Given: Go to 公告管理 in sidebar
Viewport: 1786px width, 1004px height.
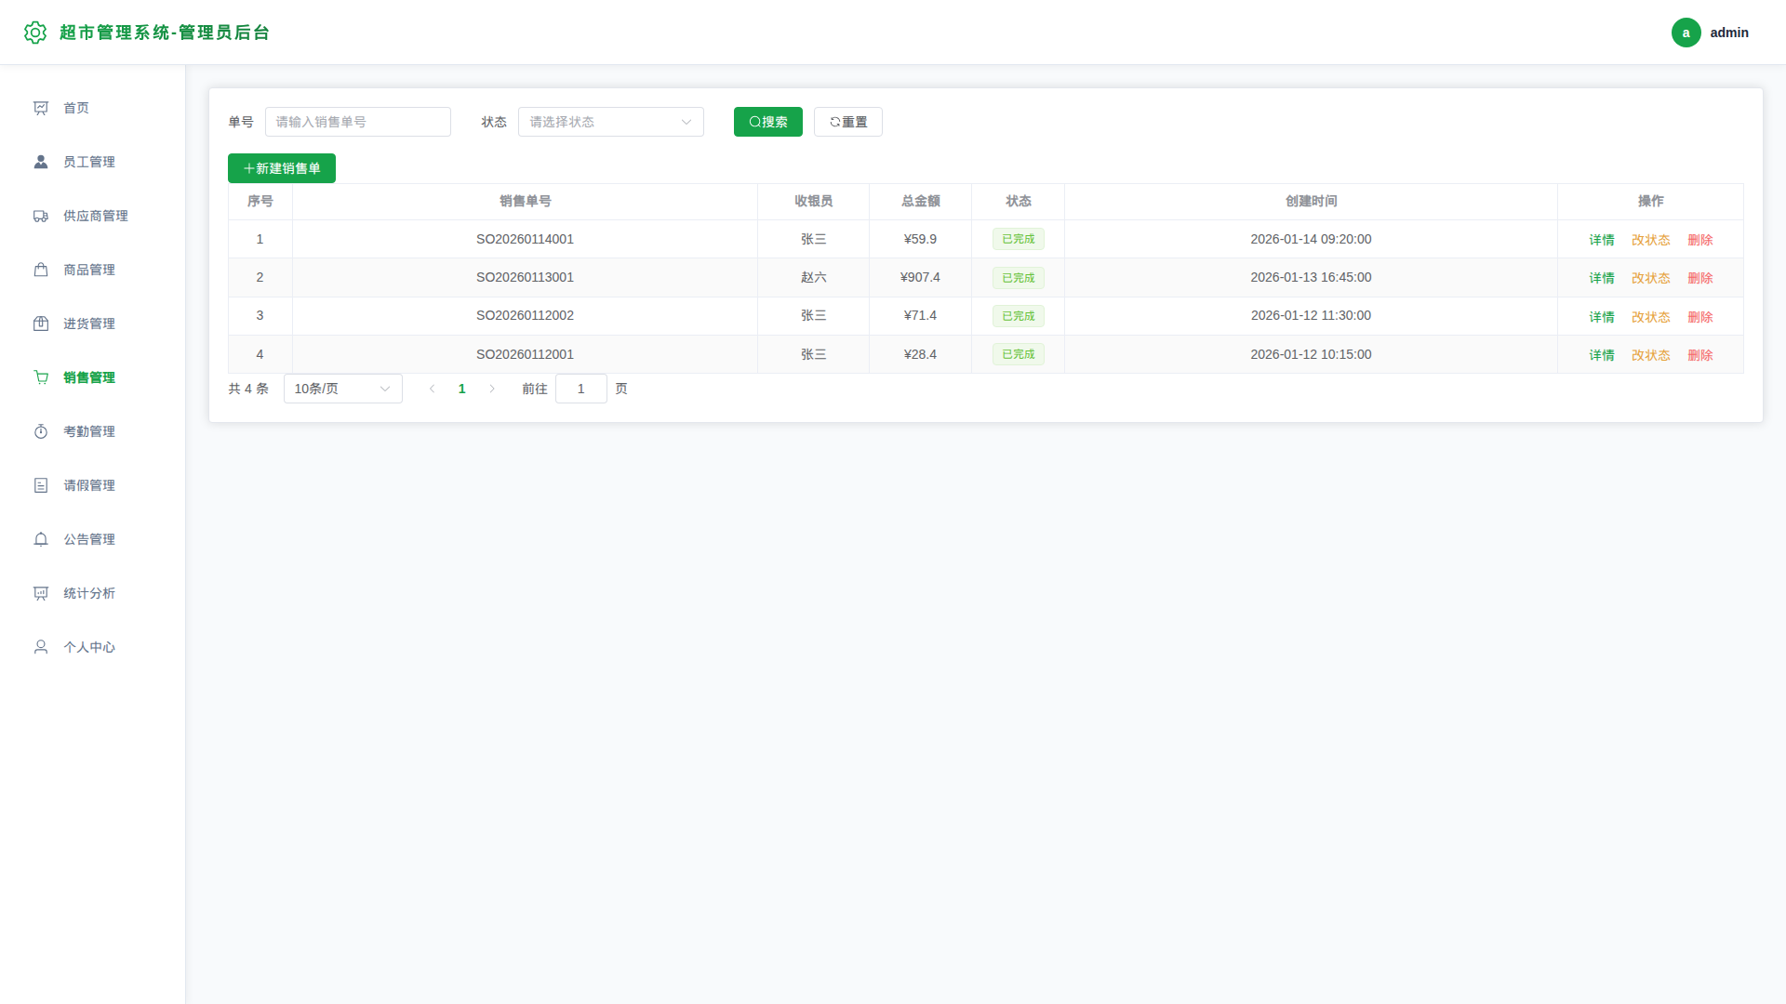Looking at the screenshot, I should (x=93, y=539).
